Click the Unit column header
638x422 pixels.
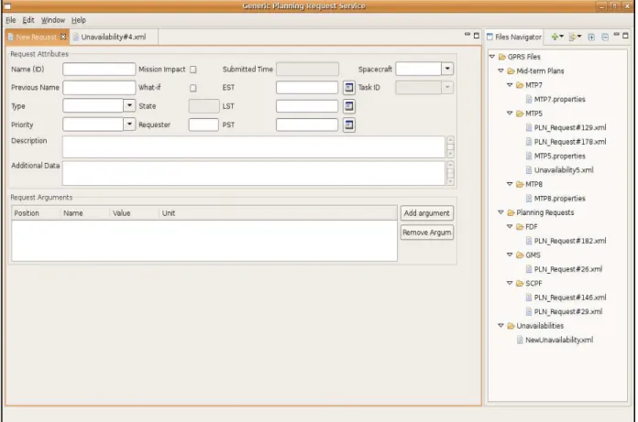[278, 213]
